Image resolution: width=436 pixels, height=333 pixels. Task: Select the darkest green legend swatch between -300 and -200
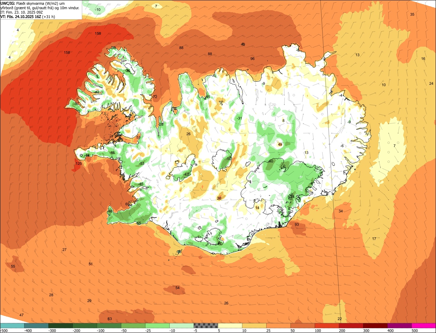pos(61,326)
